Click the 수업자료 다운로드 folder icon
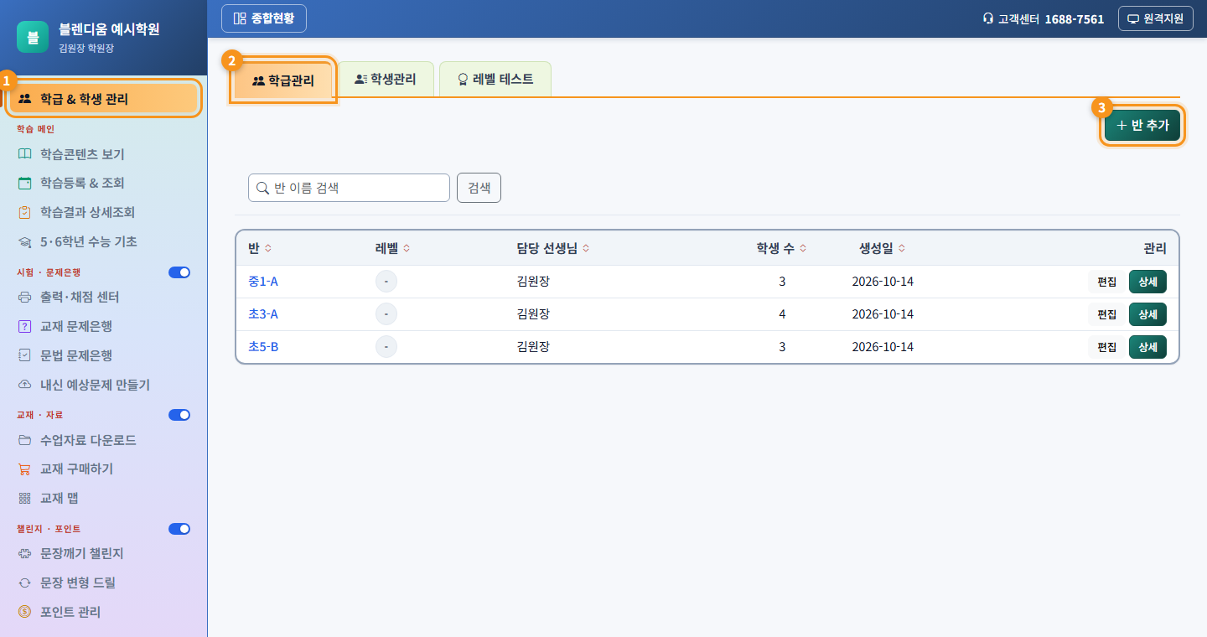Viewport: 1207px width, 637px height. click(24, 440)
